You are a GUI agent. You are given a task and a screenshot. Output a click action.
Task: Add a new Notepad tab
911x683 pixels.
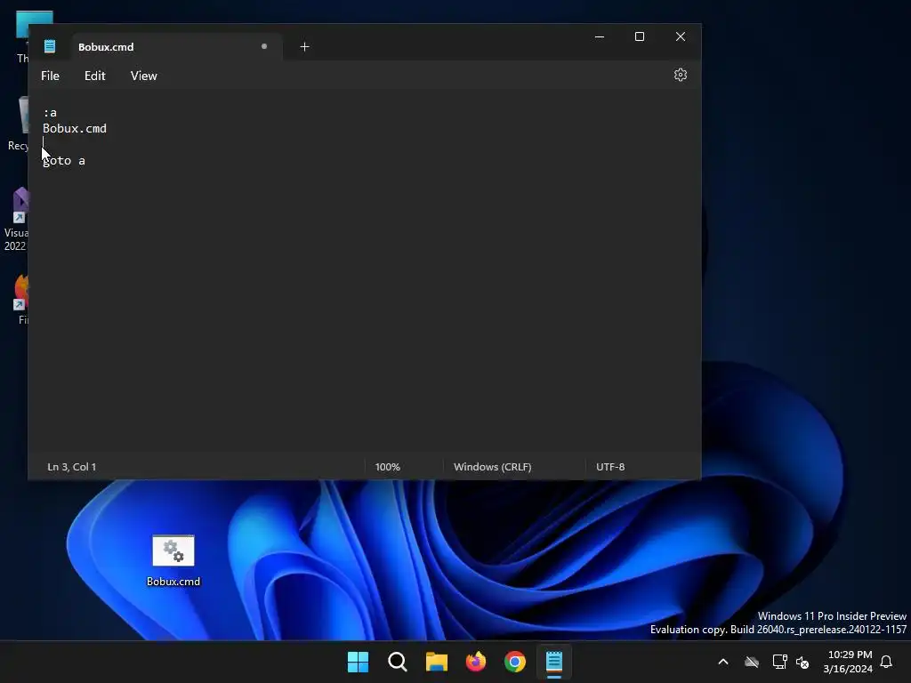click(x=304, y=47)
